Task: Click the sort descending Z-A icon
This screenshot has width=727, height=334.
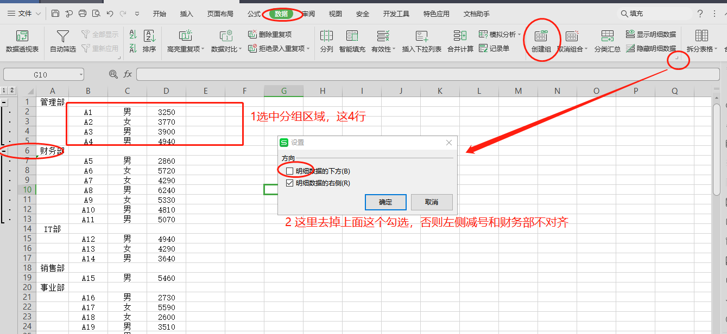Action: 133,48
